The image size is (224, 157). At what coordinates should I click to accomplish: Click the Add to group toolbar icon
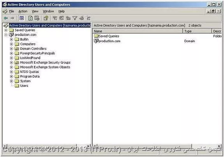(88, 18)
